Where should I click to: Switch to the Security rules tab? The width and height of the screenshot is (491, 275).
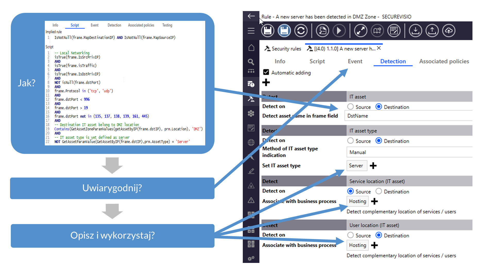[283, 49]
